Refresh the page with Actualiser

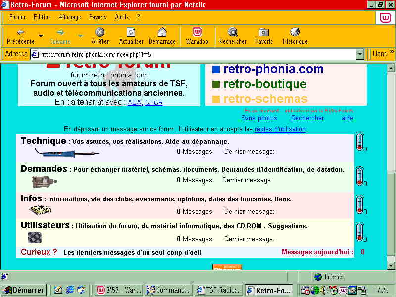pos(131,36)
